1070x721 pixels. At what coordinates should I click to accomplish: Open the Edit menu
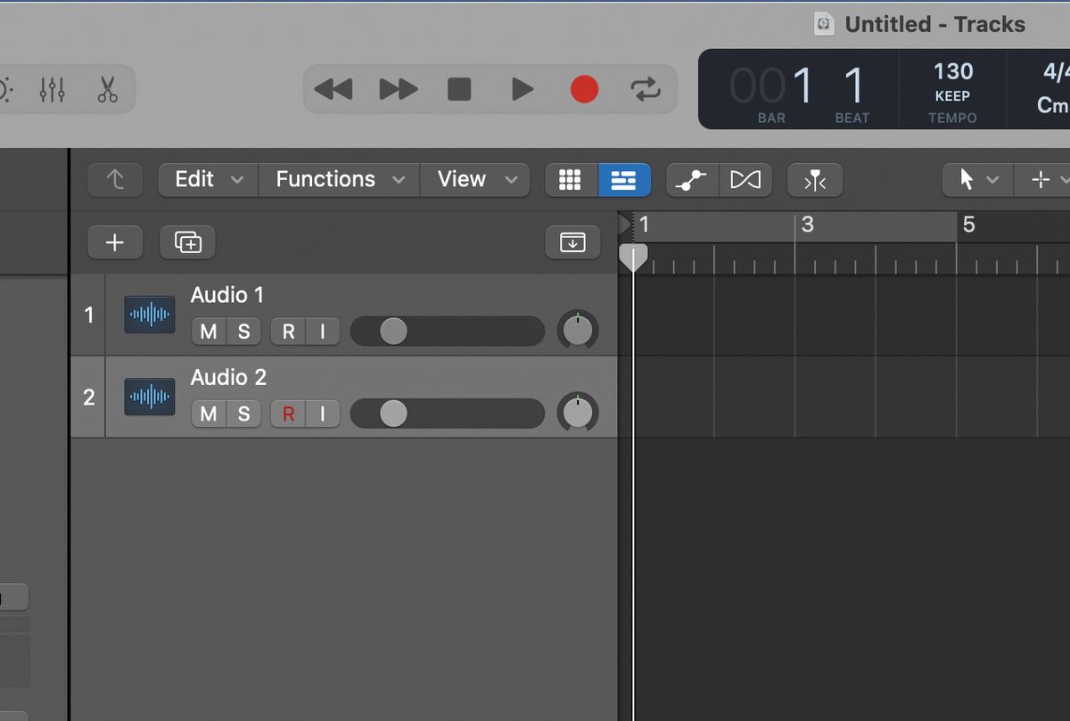206,179
